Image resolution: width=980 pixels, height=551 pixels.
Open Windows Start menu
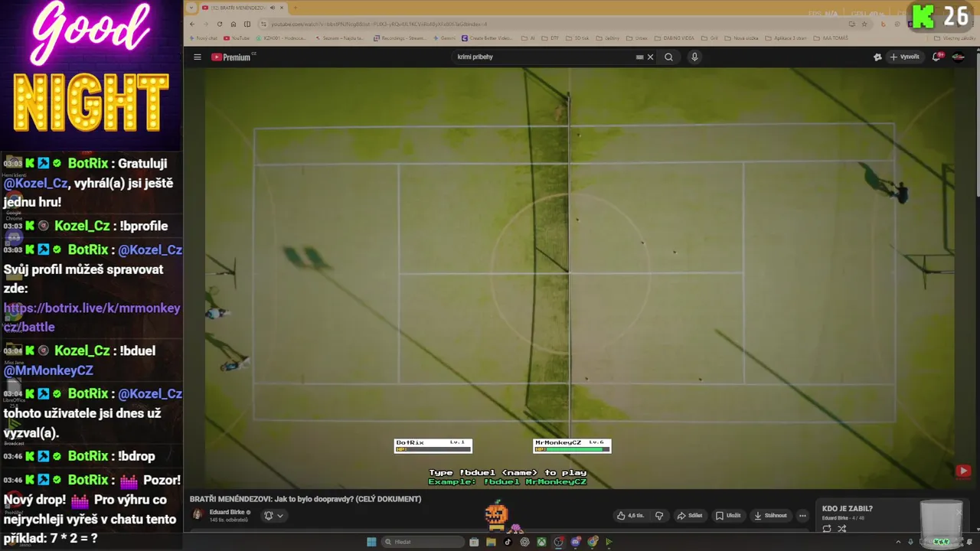[x=371, y=542]
